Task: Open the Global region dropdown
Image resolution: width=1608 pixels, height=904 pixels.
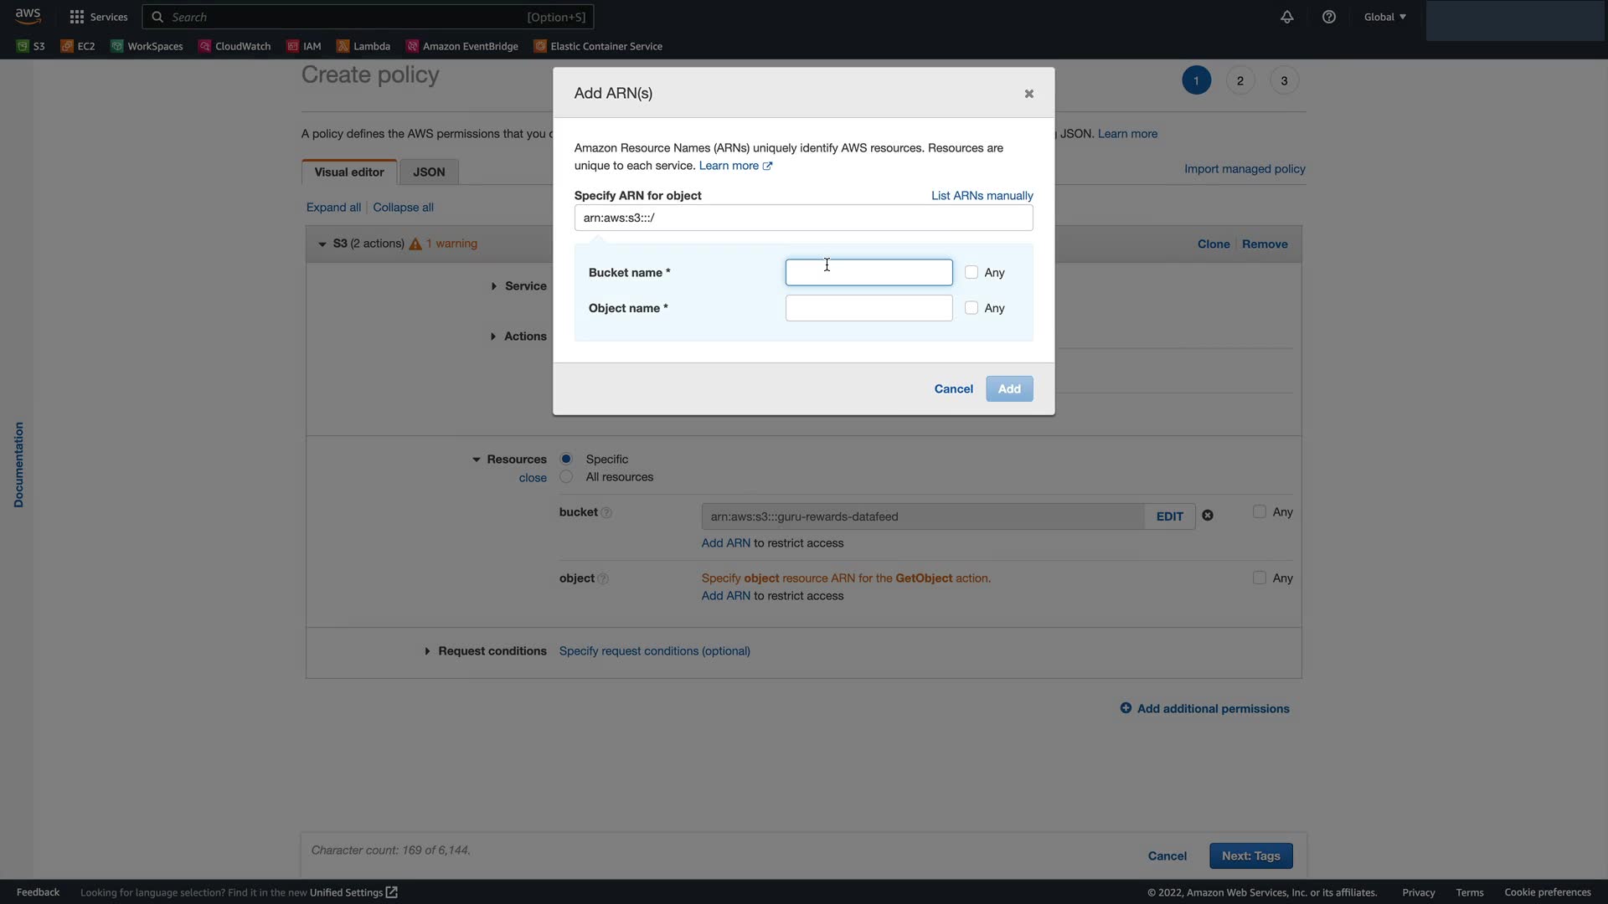Action: pos(1384,17)
